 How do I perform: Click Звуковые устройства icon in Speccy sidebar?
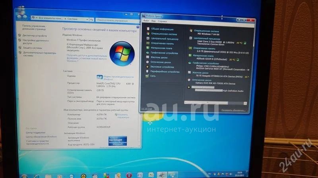coord(147,66)
